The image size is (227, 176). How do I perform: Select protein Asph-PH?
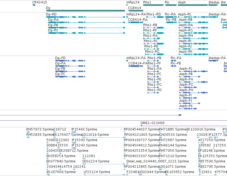tap(194, 93)
